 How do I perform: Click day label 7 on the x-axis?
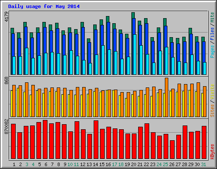point(52,164)
